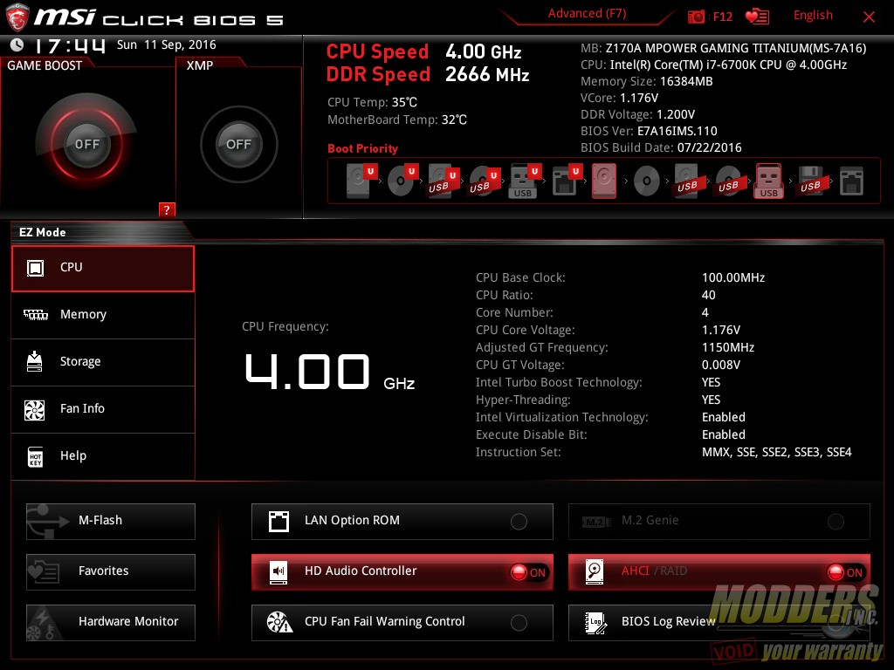
Task: Open BIOS Log Review
Action: pyautogui.click(x=719, y=623)
